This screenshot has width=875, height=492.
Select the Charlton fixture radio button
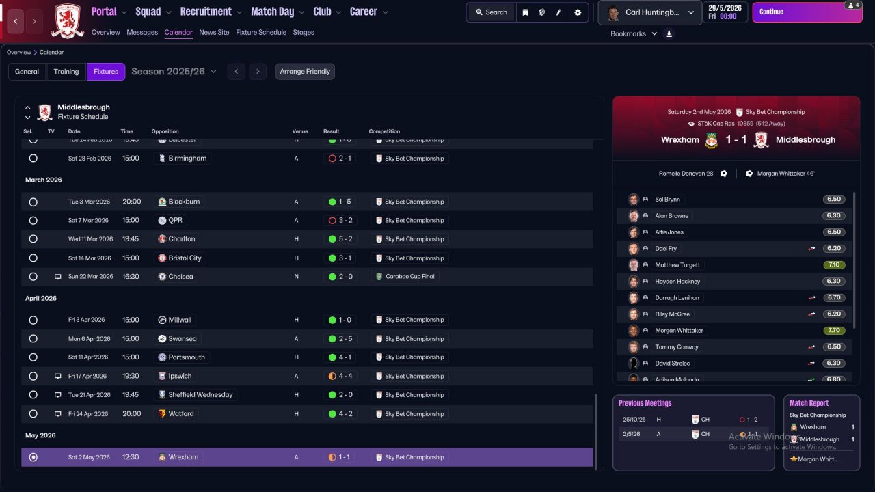point(33,239)
